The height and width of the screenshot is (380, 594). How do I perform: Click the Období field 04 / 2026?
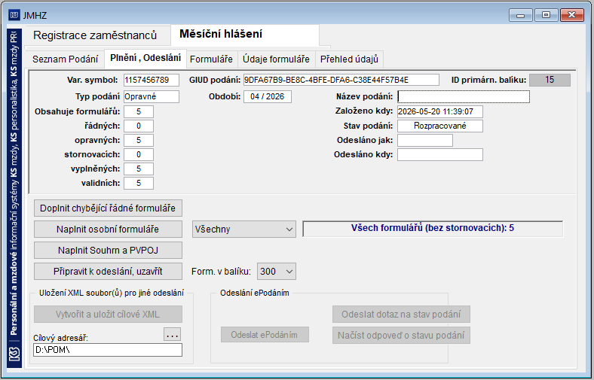coord(268,97)
